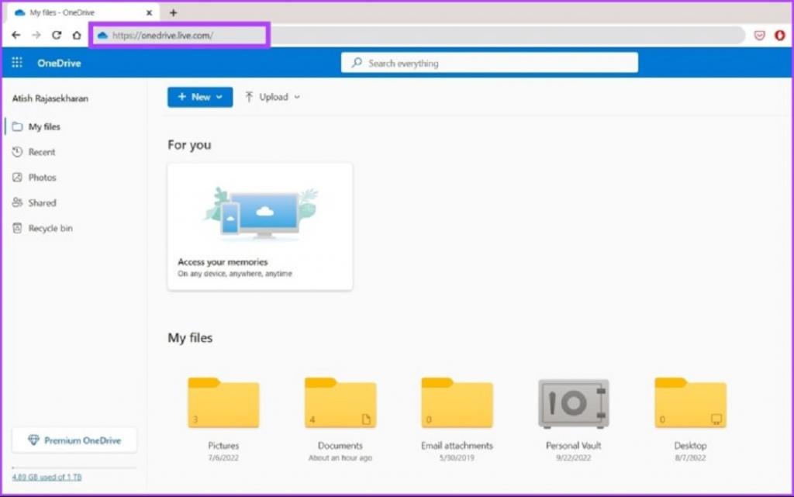Click the Search everything box
The width and height of the screenshot is (794, 497).
[x=489, y=63]
